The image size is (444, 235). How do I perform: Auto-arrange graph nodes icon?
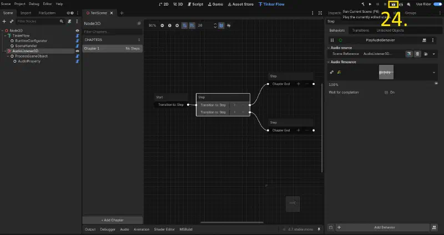pyautogui.click(x=229, y=25)
